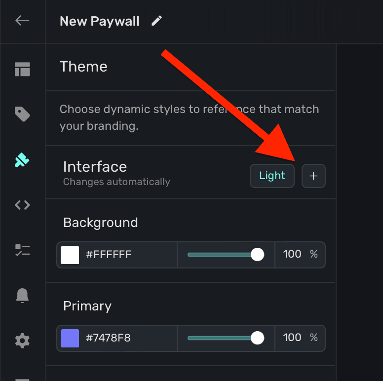
Task: Click the Light interface mode button
Action: [x=272, y=176]
